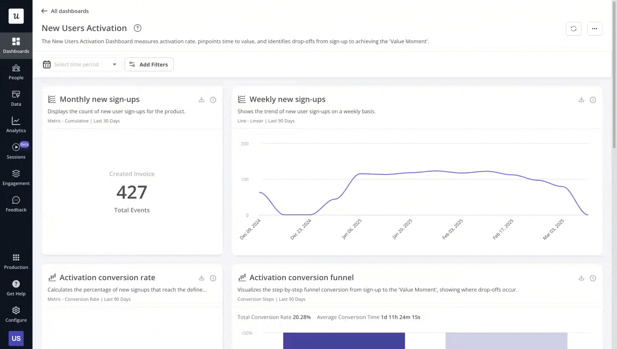
Task: Select the Engagement sidebar icon
Action: tap(16, 177)
